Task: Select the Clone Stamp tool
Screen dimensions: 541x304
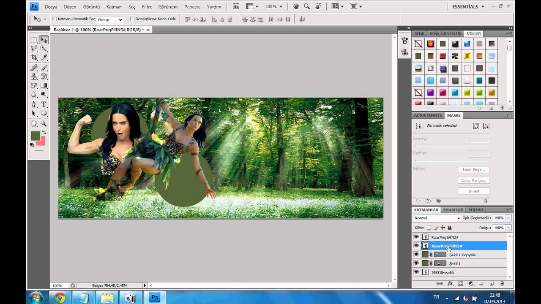Action: coord(34,77)
